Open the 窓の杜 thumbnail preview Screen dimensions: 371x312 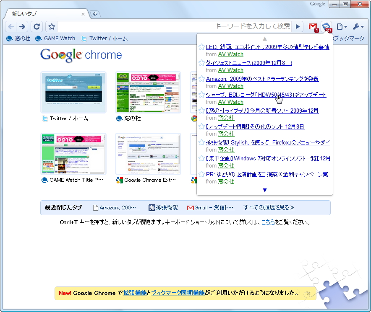point(148,92)
